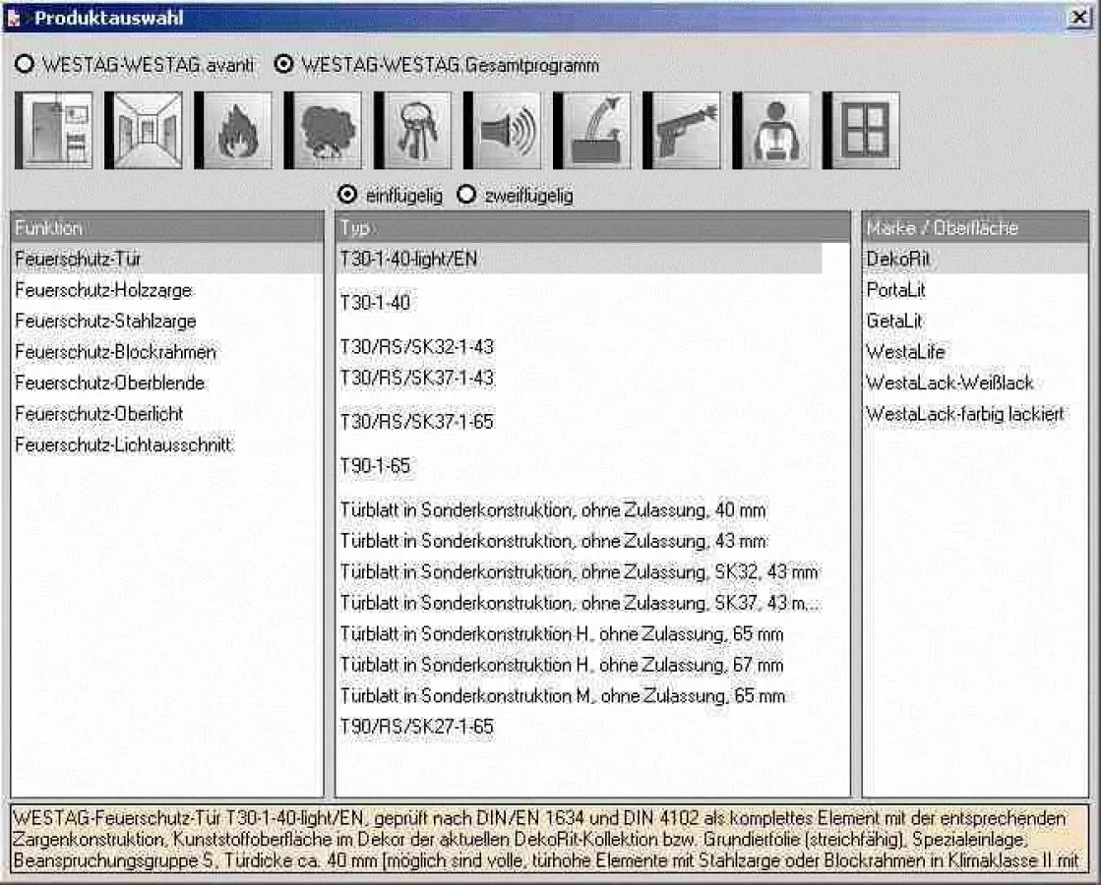Select WESTAG Gesamtprogramm radio option
1101x885 pixels.
coord(285,65)
